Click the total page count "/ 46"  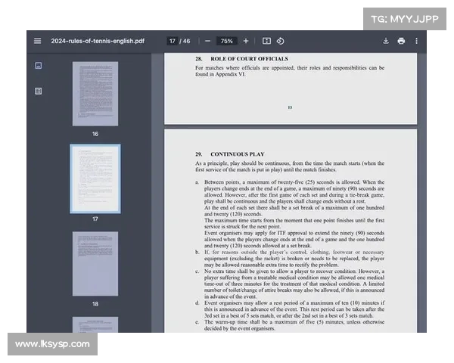click(185, 41)
